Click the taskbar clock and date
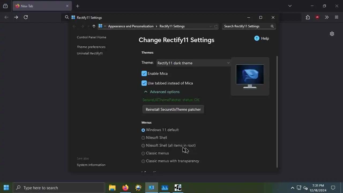 coord(318,188)
